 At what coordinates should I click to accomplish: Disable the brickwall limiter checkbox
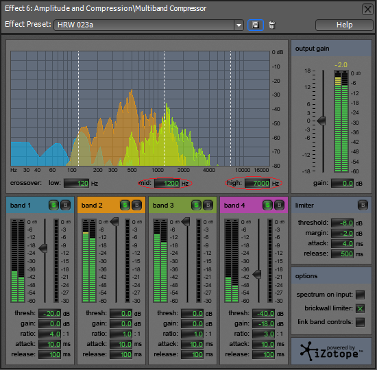(x=360, y=308)
